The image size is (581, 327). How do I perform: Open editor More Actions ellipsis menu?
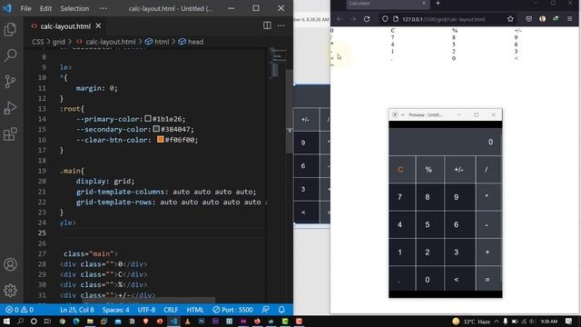pyautogui.click(x=281, y=25)
